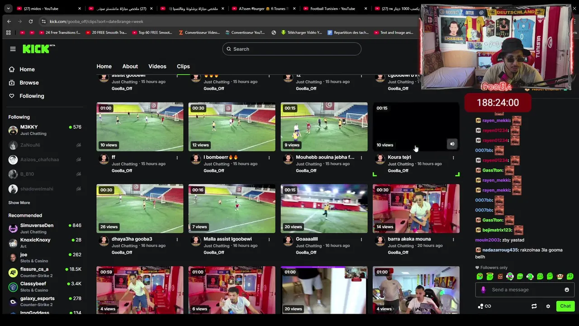Open '24 Free Transitions' bookmark
This screenshot has height=326, width=579.
point(60,33)
